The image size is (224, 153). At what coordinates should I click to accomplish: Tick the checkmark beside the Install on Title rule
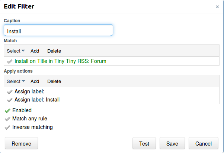[x=10, y=61]
